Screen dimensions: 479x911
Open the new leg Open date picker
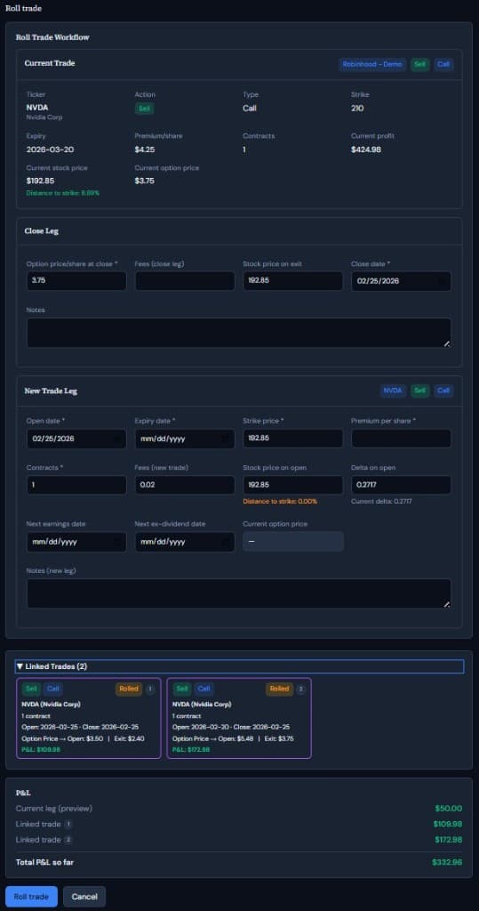(76, 439)
